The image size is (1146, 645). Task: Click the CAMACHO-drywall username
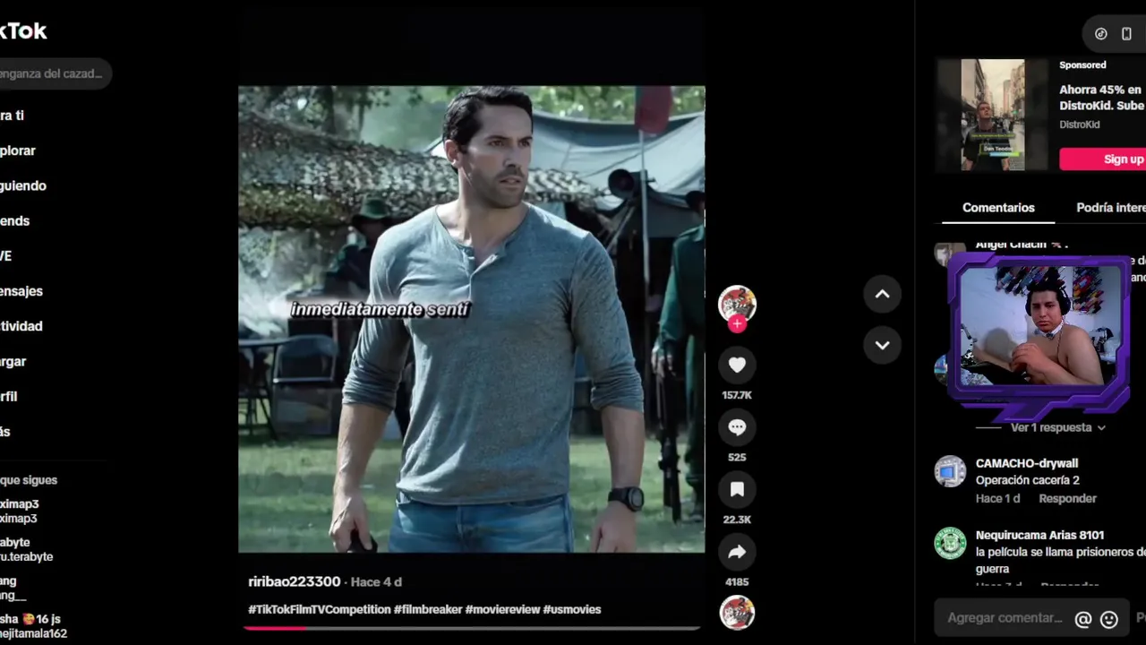point(1027,463)
